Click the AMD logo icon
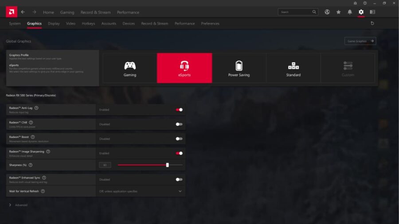This screenshot has height=224, width=399. 12,12
